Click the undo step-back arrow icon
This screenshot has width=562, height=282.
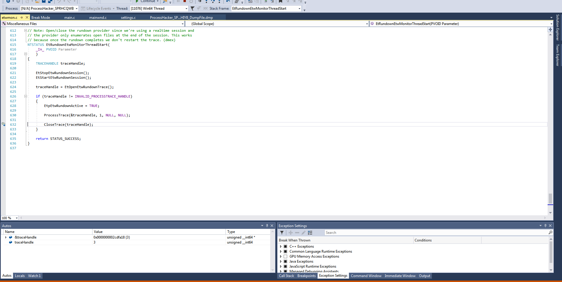click(x=228, y=1)
